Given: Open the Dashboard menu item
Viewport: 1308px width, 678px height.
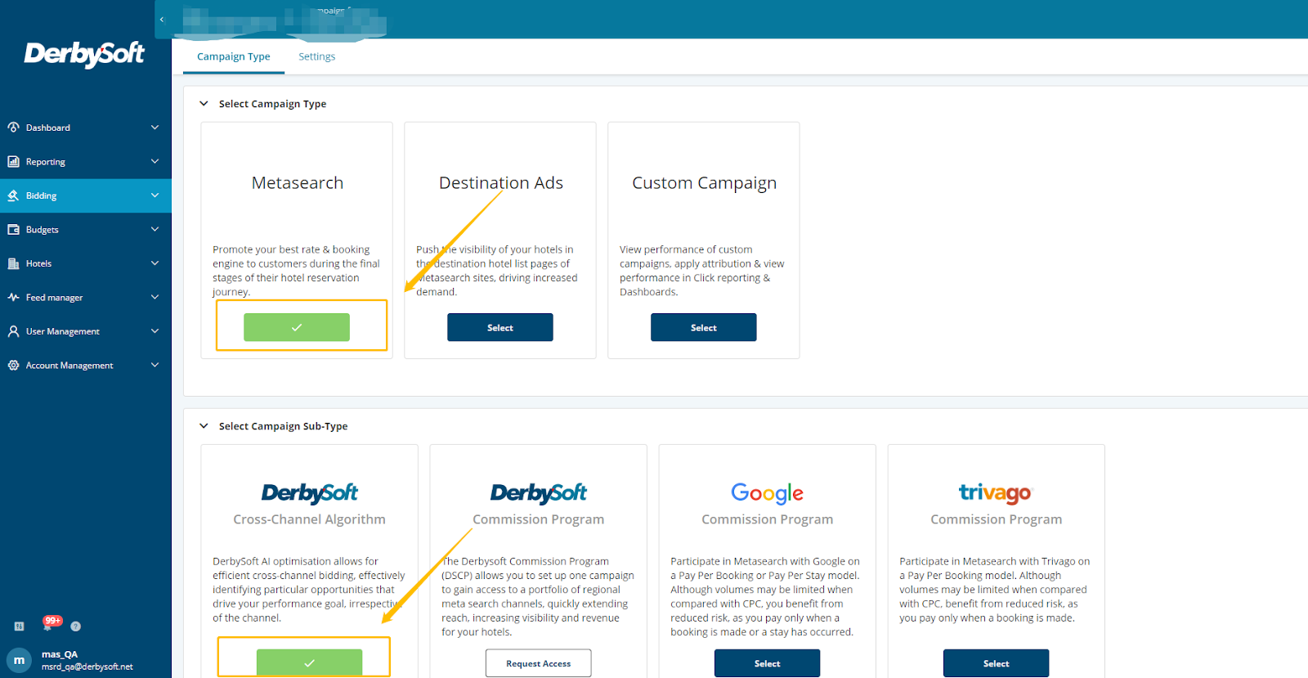Looking at the screenshot, I should (86, 128).
